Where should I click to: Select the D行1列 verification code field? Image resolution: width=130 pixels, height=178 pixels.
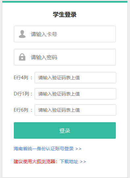[75, 94]
